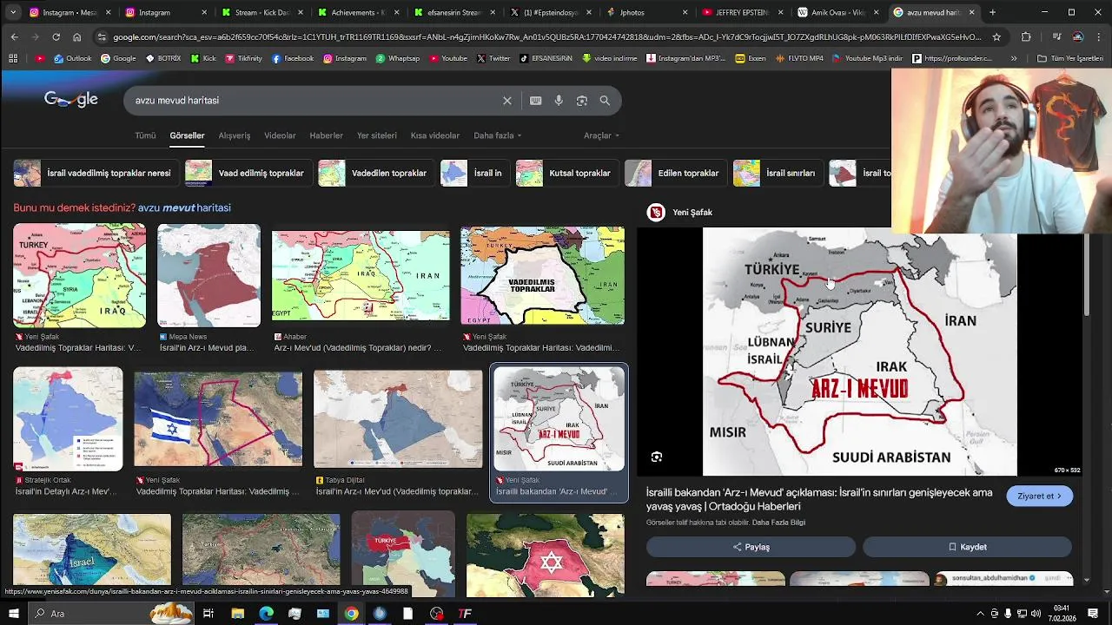This screenshot has height=625, width=1112.
Task: Save the image with Kaydet button
Action: coord(967,547)
